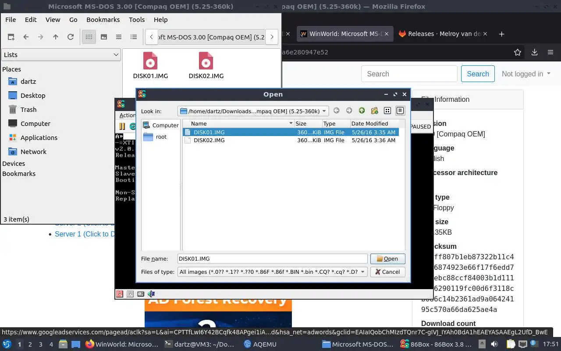This screenshot has height=351, width=561.
Task: Switch file manager to icon view
Action: [89, 37]
